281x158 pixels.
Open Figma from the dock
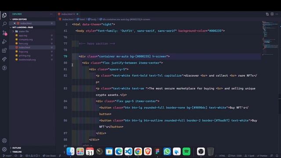(x=157, y=151)
